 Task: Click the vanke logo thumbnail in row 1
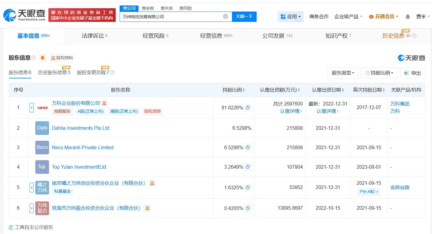click(x=42, y=107)
